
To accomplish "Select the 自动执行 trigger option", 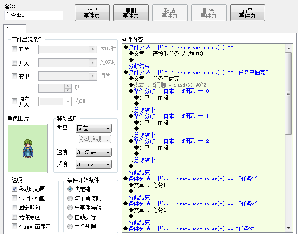I will click(70, 217).
